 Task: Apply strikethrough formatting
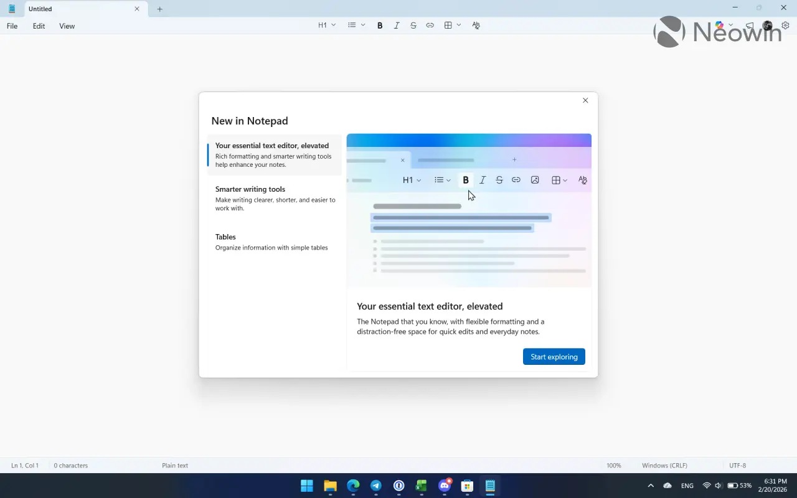(413, 25)
